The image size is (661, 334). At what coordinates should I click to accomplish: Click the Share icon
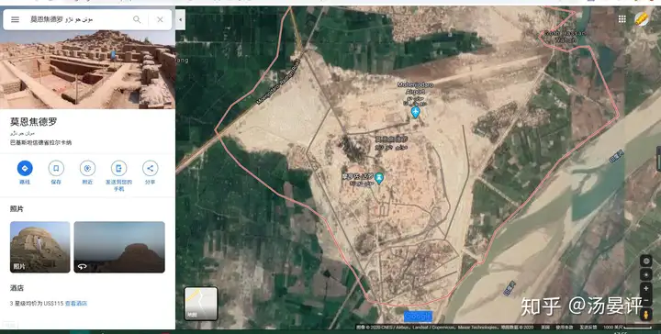pyautogui.click(x=150, y=169)
